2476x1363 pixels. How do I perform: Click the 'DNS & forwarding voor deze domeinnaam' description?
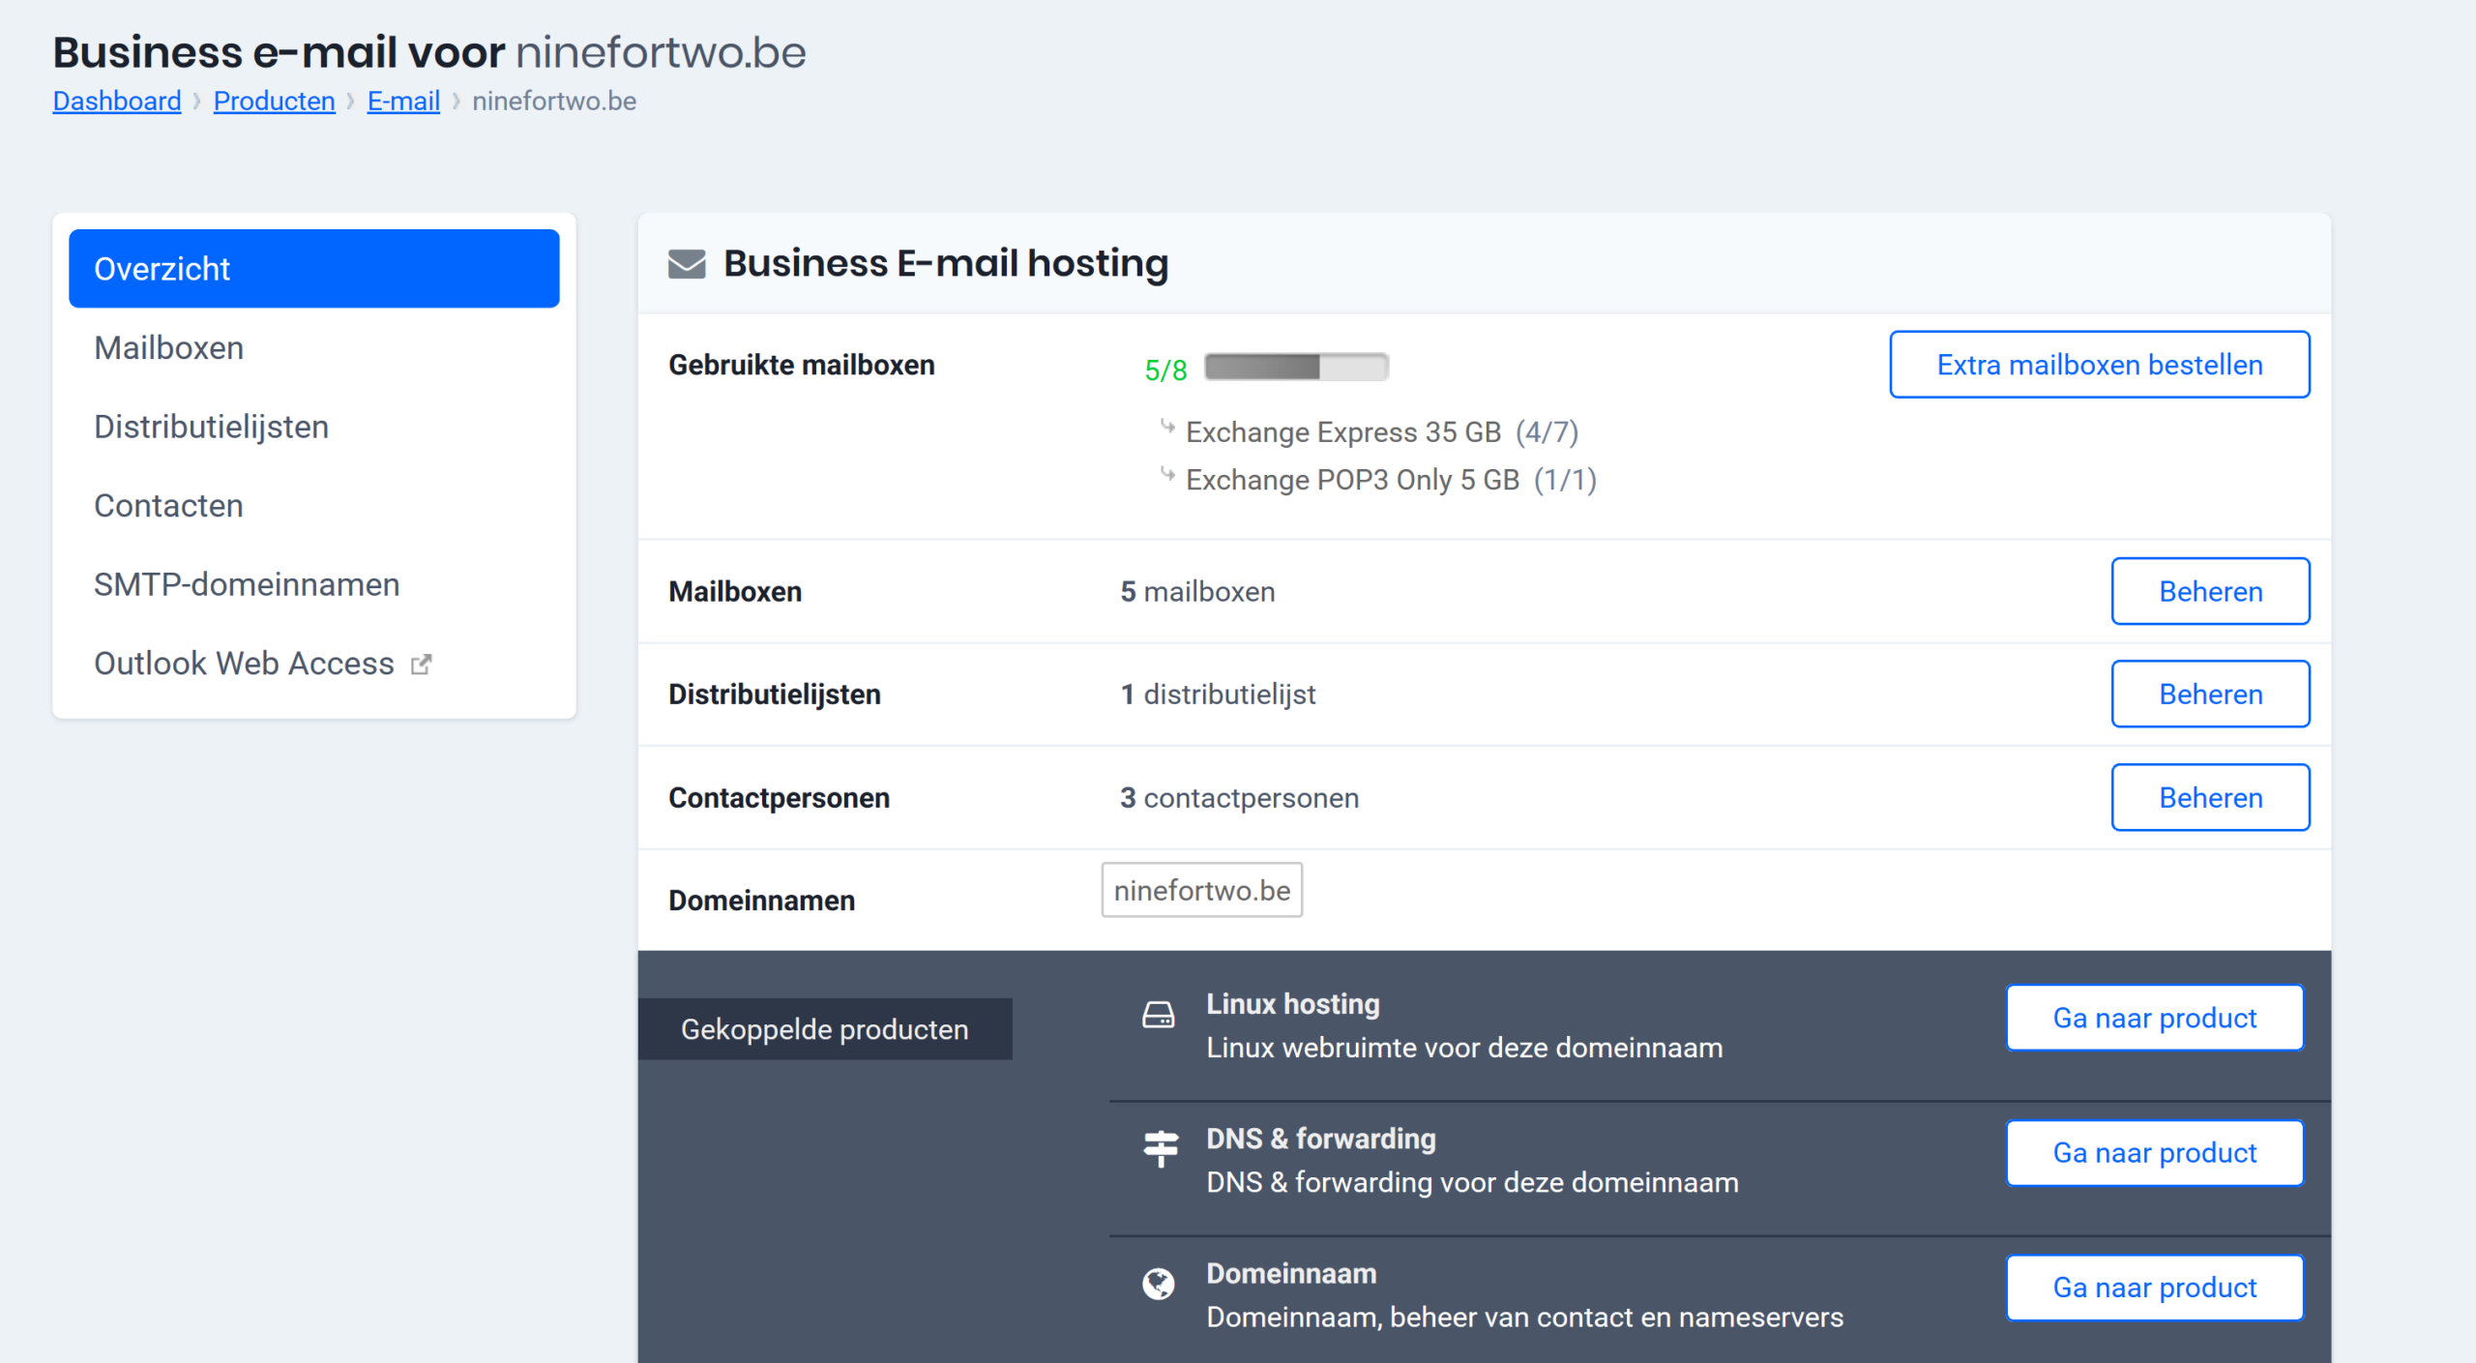pos(1472,1181)
